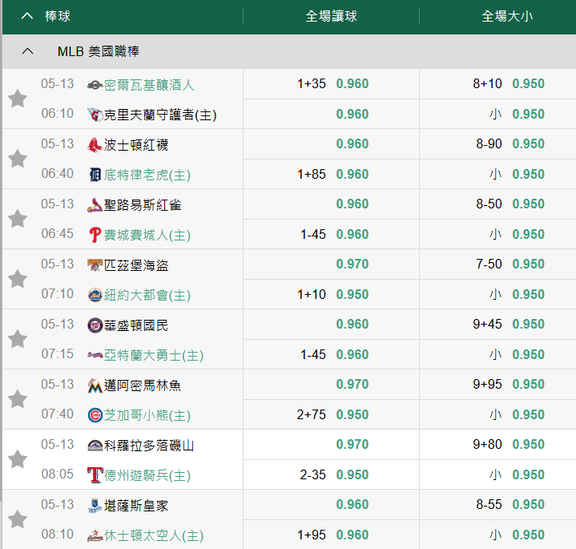Open the 芝加哥小熊(主) team link

point(147,415)
